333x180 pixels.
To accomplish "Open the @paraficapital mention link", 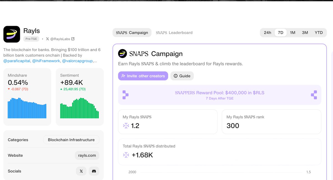I will [17, 61].
